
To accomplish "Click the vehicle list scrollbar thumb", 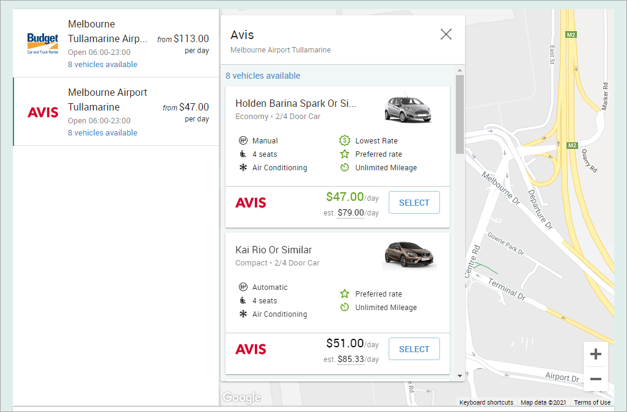I will pos(460,114).
